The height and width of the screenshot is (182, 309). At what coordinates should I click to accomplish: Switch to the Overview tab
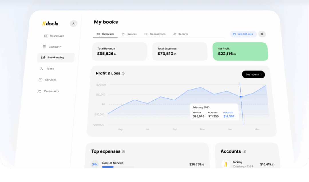click(x=105, y=34)
